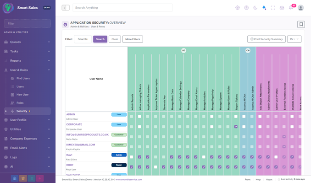Click the Clear filter button

coord(115,39)
